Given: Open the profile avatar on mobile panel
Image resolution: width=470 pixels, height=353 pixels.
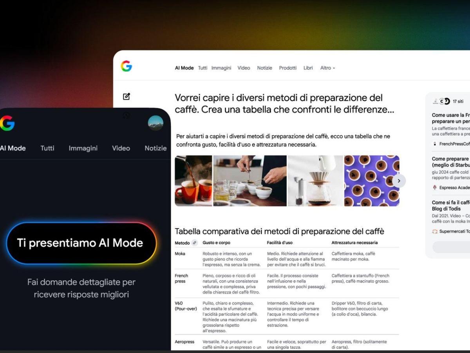Looking at the screenshot, I should click(155, 123).
